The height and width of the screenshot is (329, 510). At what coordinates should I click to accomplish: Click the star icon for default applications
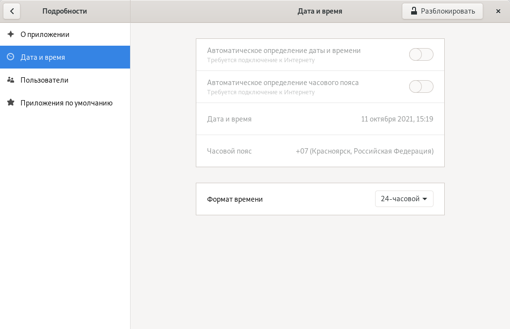pos(11,103)
